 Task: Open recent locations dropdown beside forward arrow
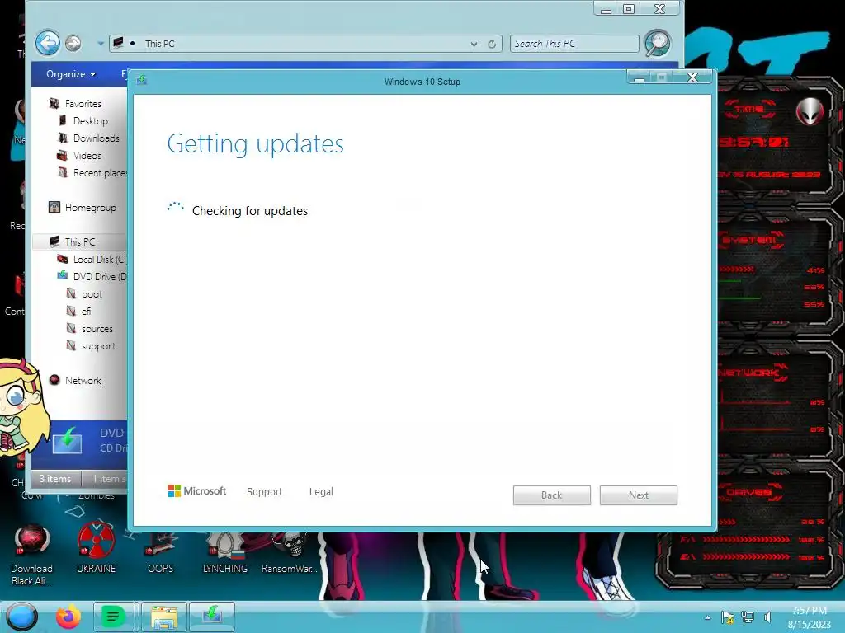pos(100,44)
